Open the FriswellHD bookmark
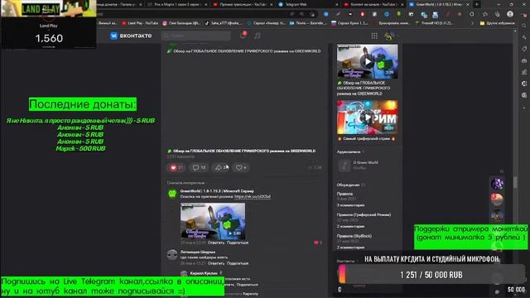This screenshot has width=530, height=298. tap(434, 23)
